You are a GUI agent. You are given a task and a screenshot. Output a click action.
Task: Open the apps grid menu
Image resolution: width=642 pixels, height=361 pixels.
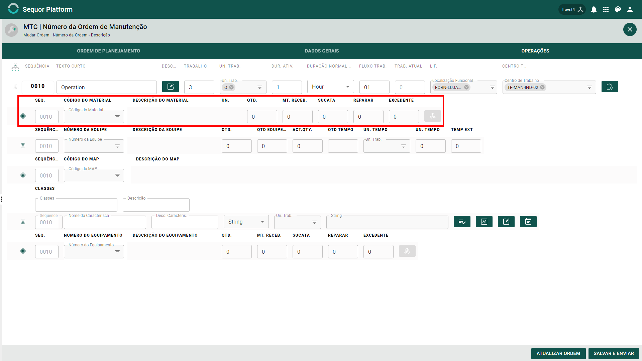606,9
